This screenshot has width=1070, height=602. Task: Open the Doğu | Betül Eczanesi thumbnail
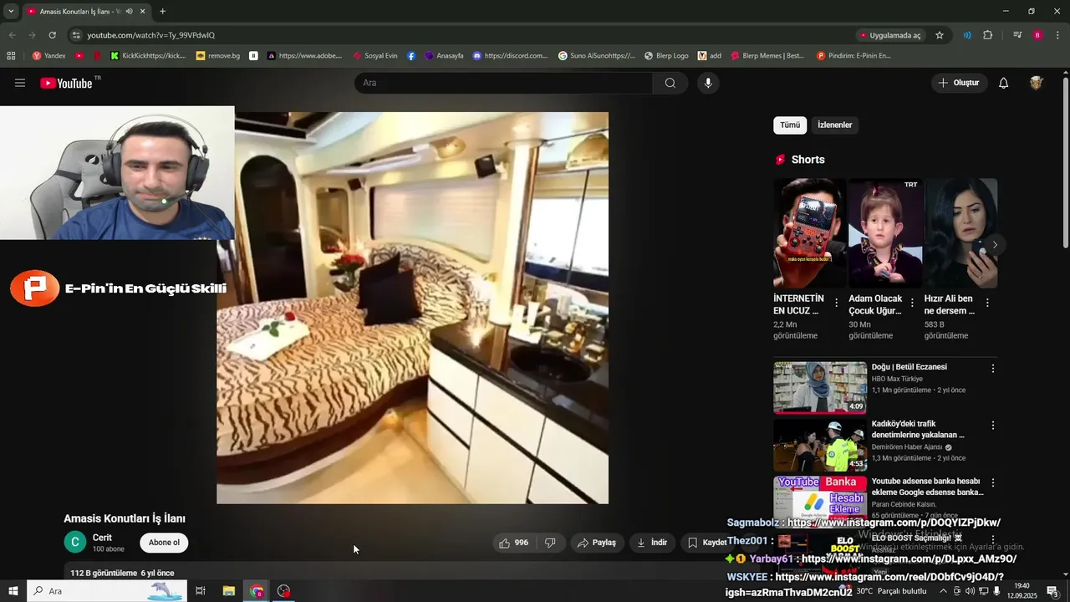[820, 387]
